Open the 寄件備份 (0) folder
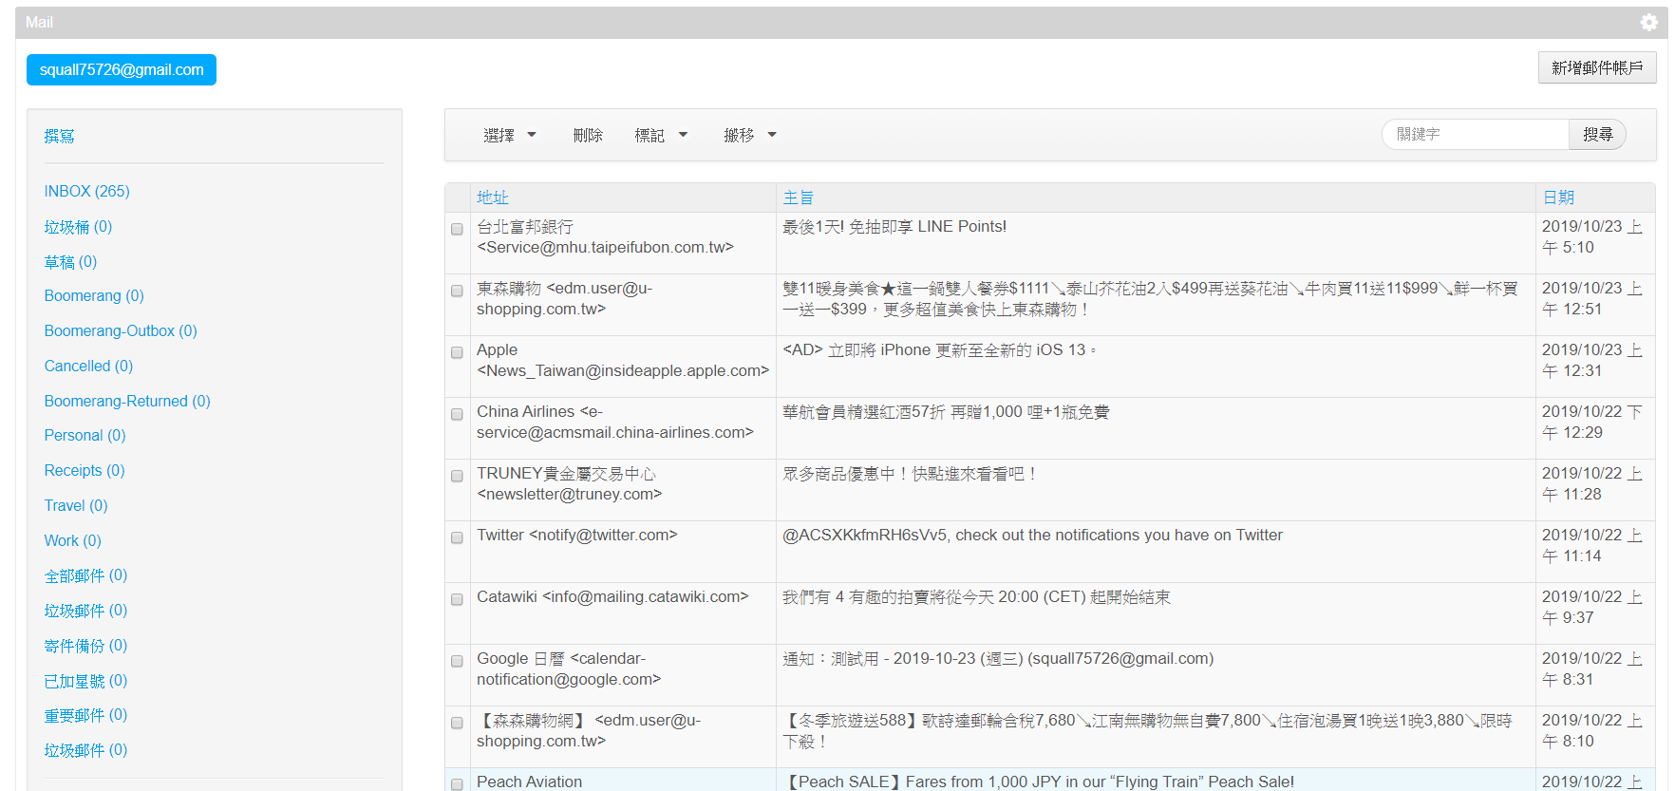The image size is (1675, 791). click(x=85, y=646)
